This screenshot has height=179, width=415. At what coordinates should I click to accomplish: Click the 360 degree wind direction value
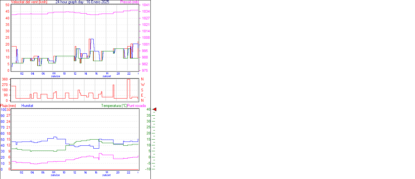[5, 79]
